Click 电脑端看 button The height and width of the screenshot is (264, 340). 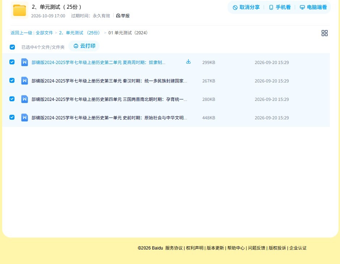tap(313, 7)
